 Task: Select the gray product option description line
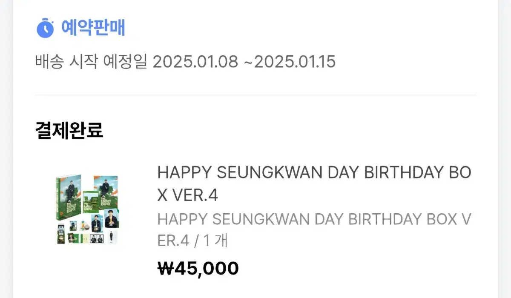point(314,230)
